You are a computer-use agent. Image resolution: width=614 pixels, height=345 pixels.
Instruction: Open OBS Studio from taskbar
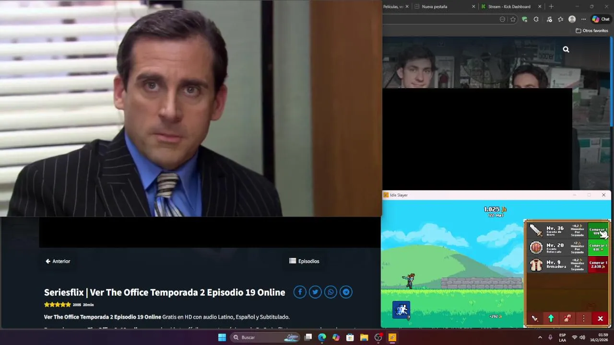click(x=378, y=337)
